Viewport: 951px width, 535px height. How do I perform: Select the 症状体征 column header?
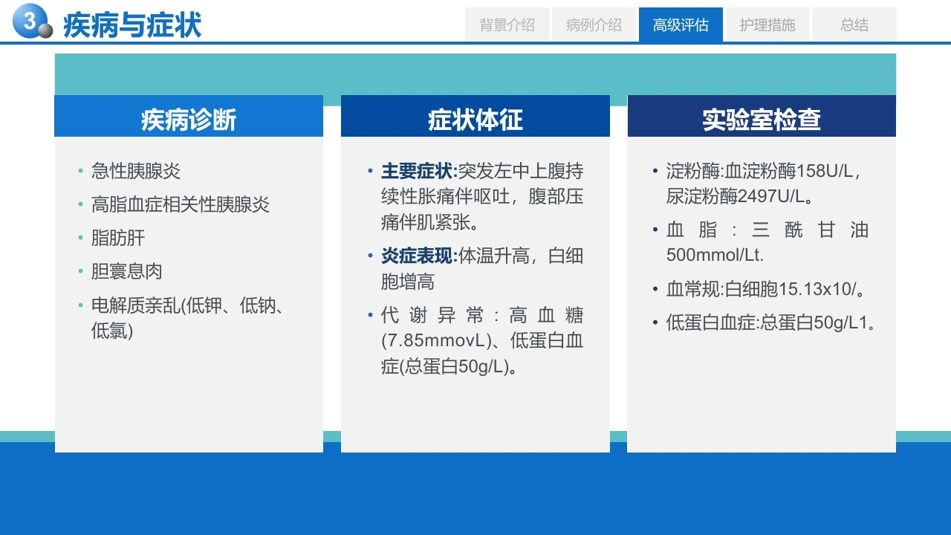pyautogui.click(x=475, y=118)
